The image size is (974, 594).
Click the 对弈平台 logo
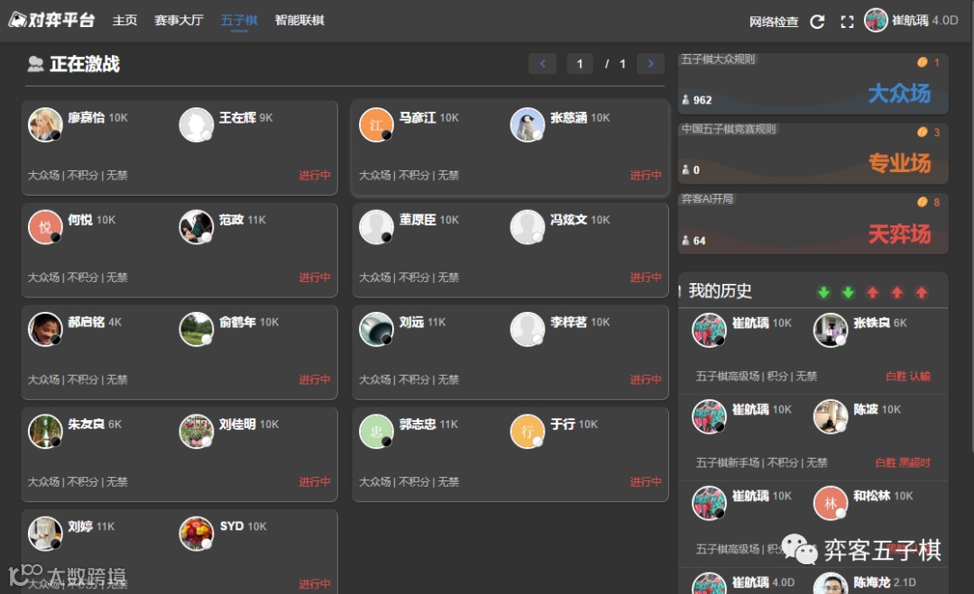click(x=51, y=20)
